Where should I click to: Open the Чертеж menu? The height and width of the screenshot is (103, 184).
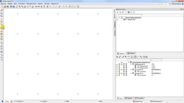pyautogui.click(x=40, y=4)
